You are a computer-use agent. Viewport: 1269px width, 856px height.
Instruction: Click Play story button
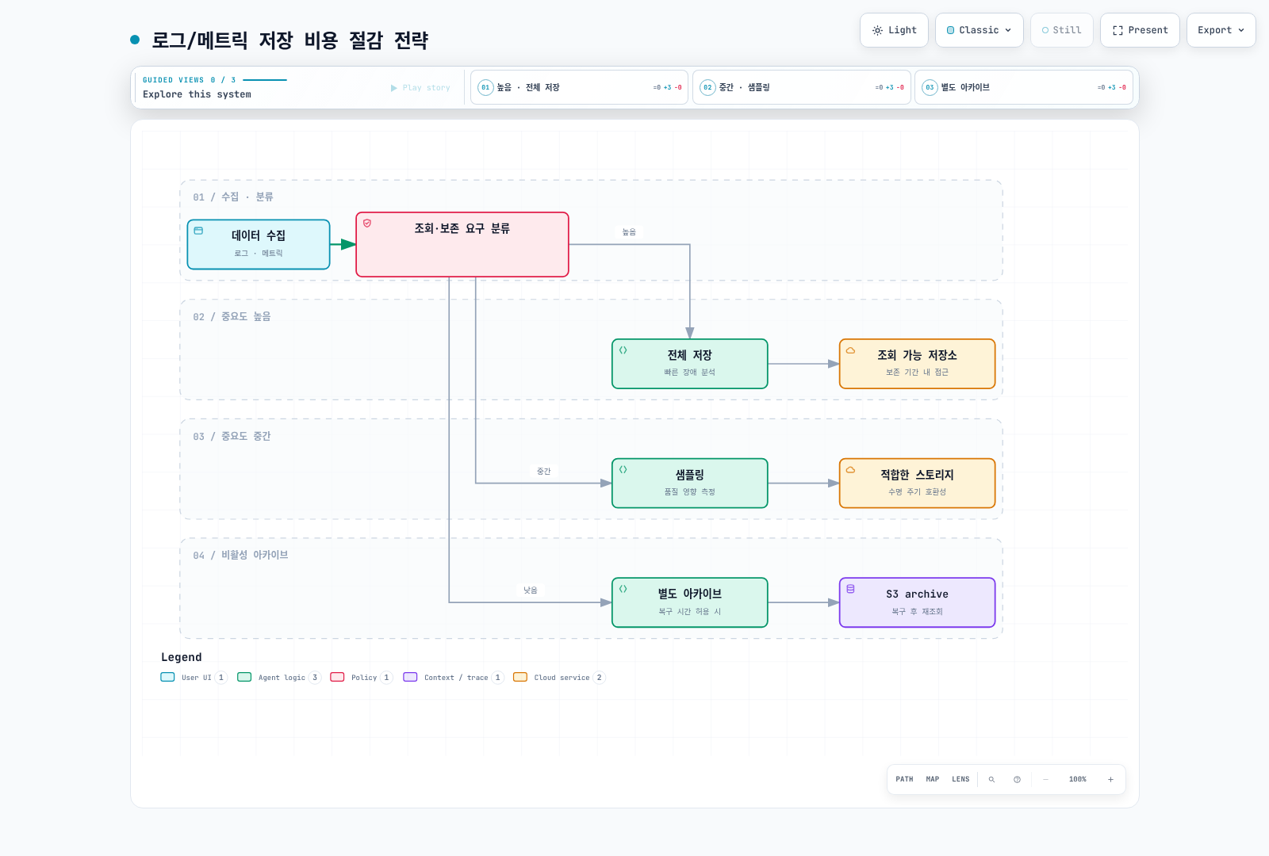click(x=420, y=88)
